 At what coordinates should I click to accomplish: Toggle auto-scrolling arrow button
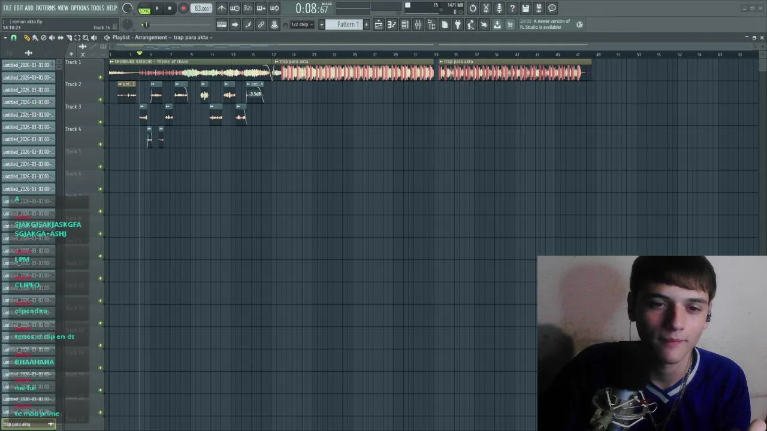click(235, 25)
